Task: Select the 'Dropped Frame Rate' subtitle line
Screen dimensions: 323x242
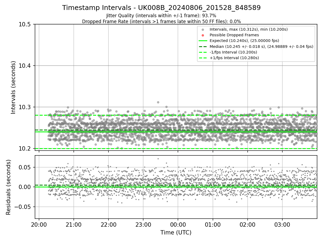Action: pos(161,22)
